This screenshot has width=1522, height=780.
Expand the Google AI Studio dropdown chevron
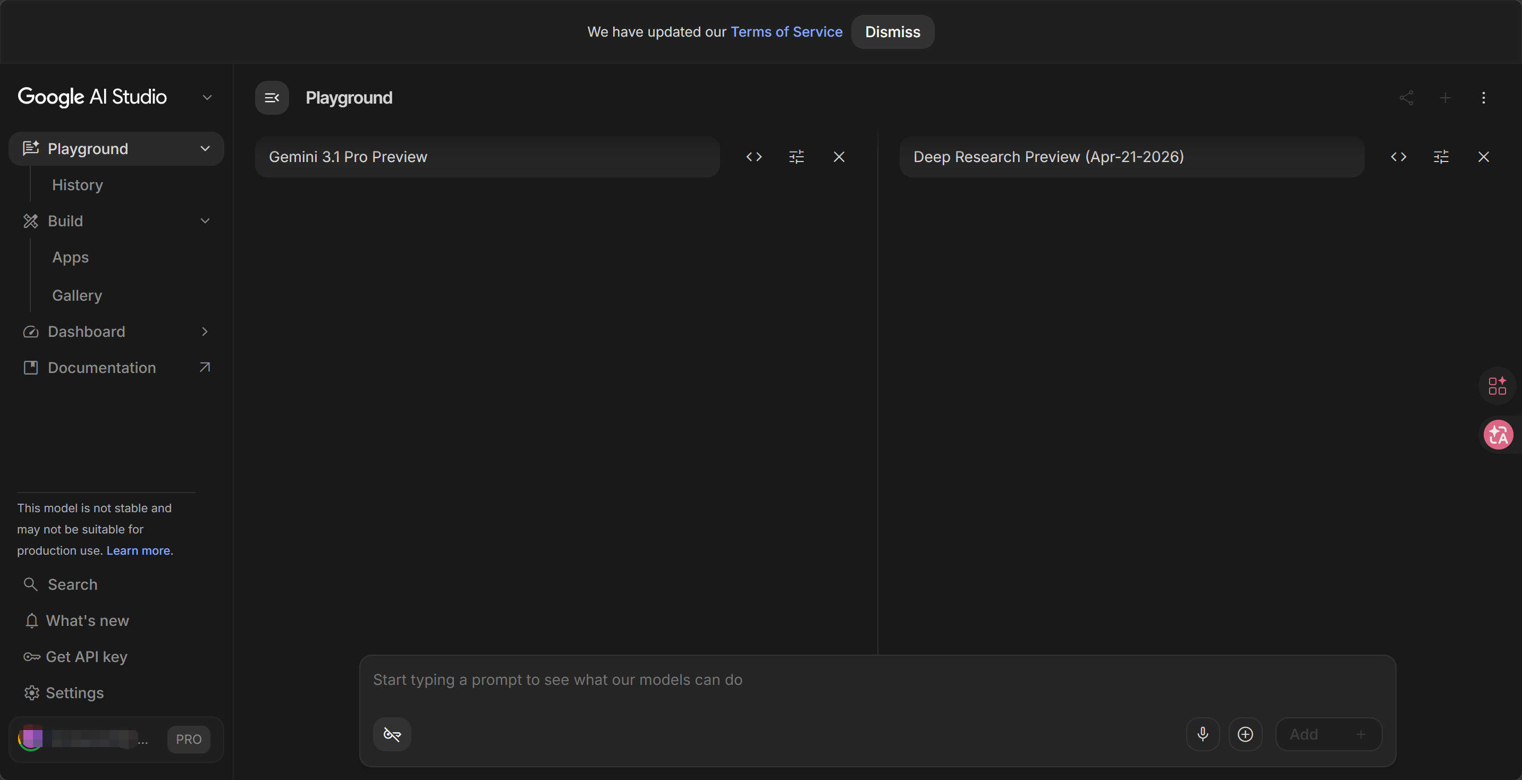click(x=207, y=98)
